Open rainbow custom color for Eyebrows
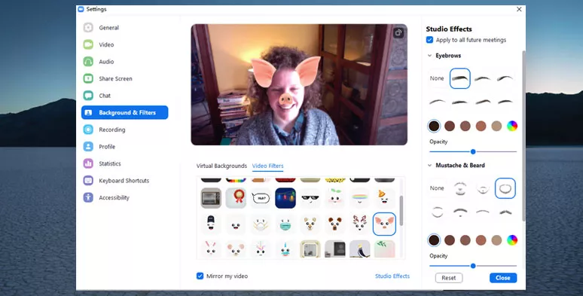The height and width of the screenshot is (296, 583). tap(512, 126)
